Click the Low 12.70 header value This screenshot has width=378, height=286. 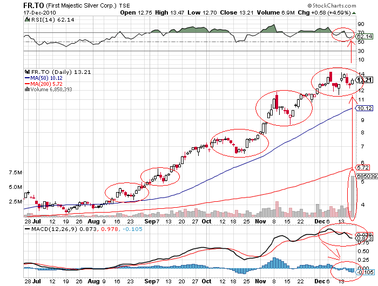click(202, 12)
